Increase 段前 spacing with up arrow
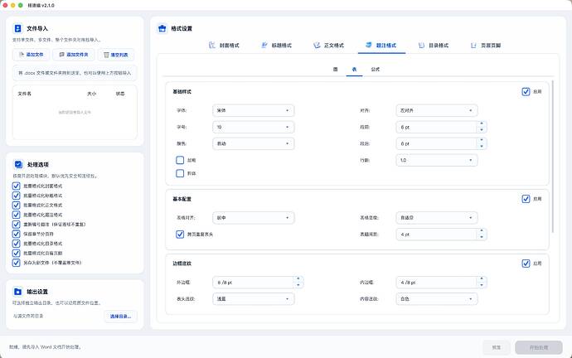The image size is (572, 358). coord(482,123)
